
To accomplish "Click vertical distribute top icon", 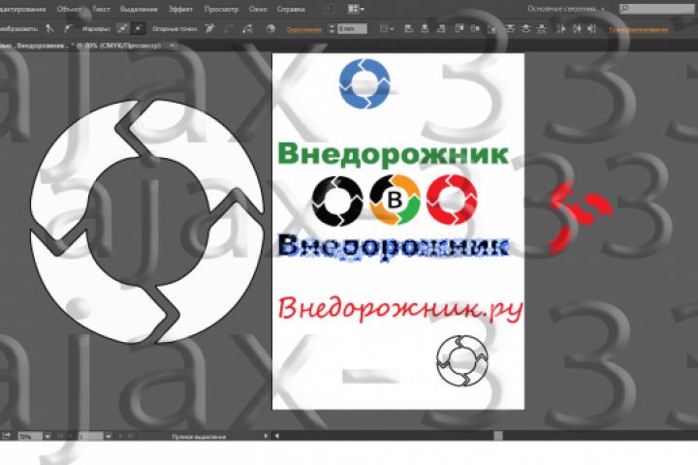I will 510,29.
